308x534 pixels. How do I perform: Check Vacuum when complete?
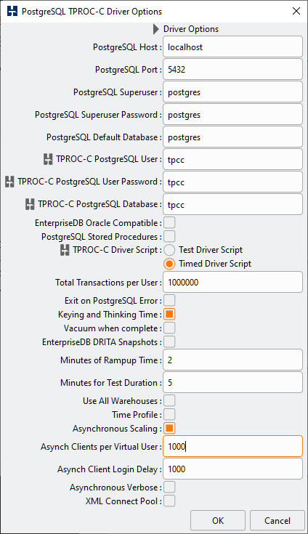tap(169, 328)
